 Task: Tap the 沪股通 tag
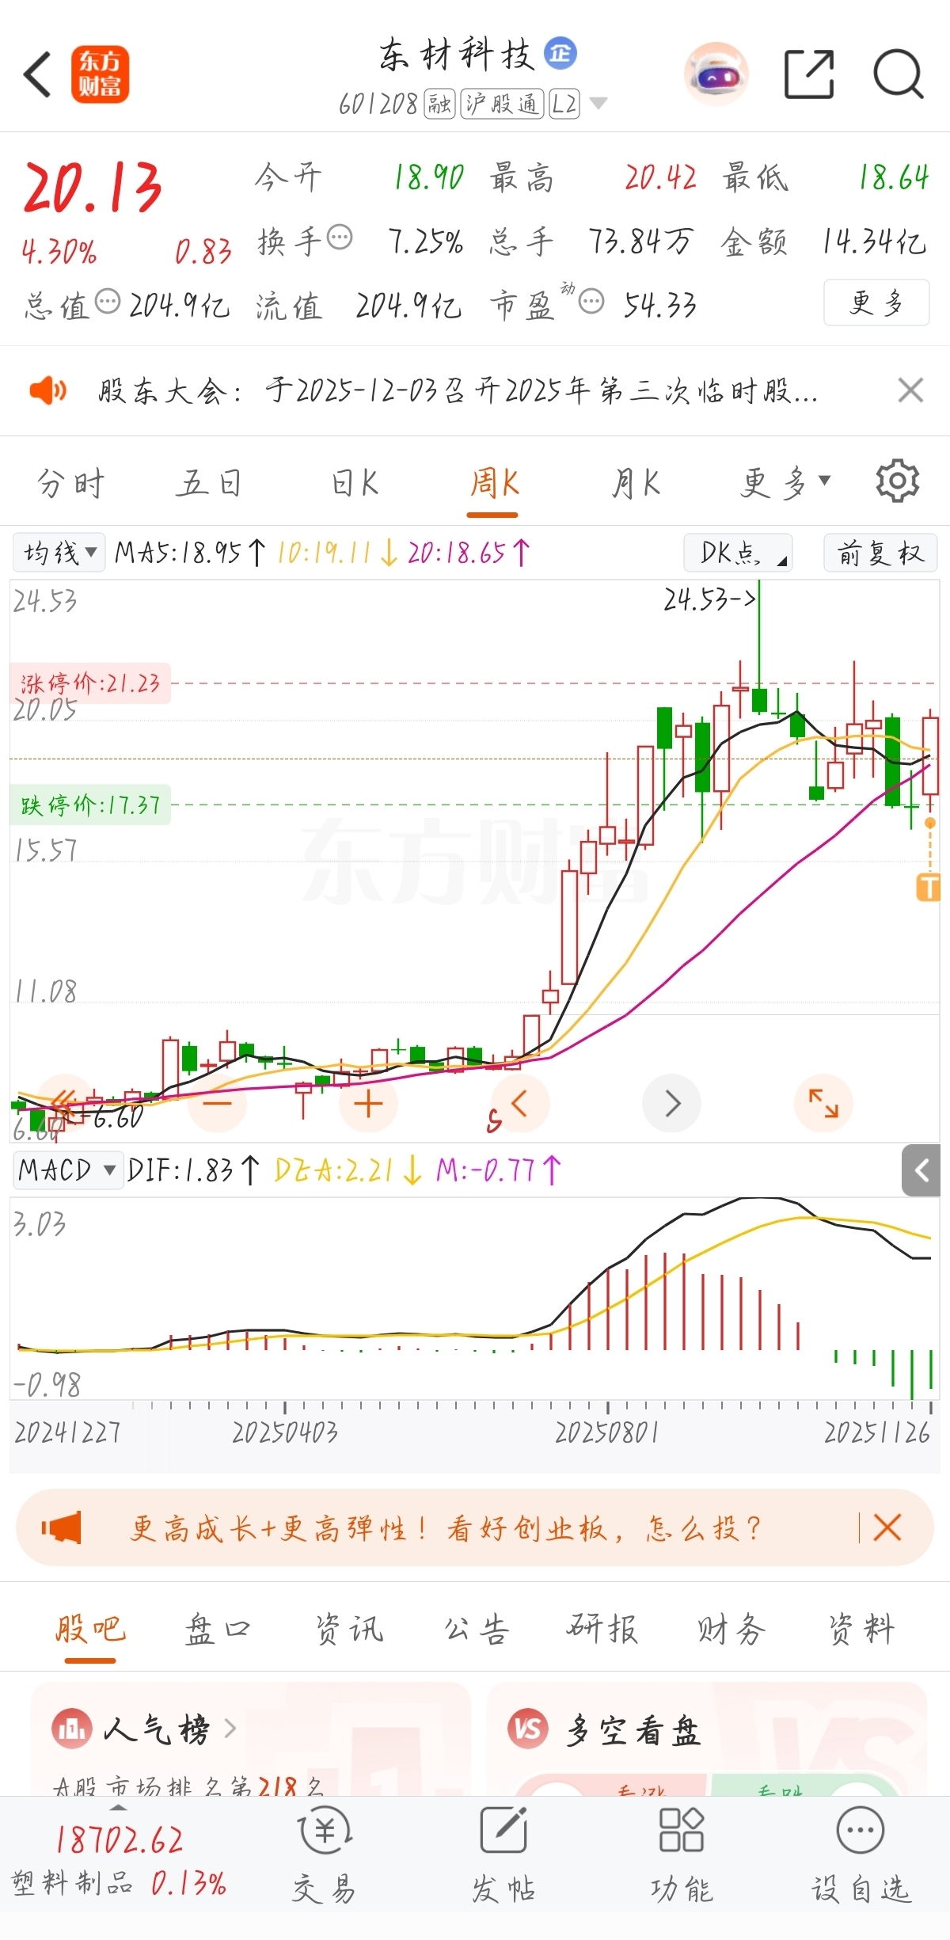click(502, 104)
